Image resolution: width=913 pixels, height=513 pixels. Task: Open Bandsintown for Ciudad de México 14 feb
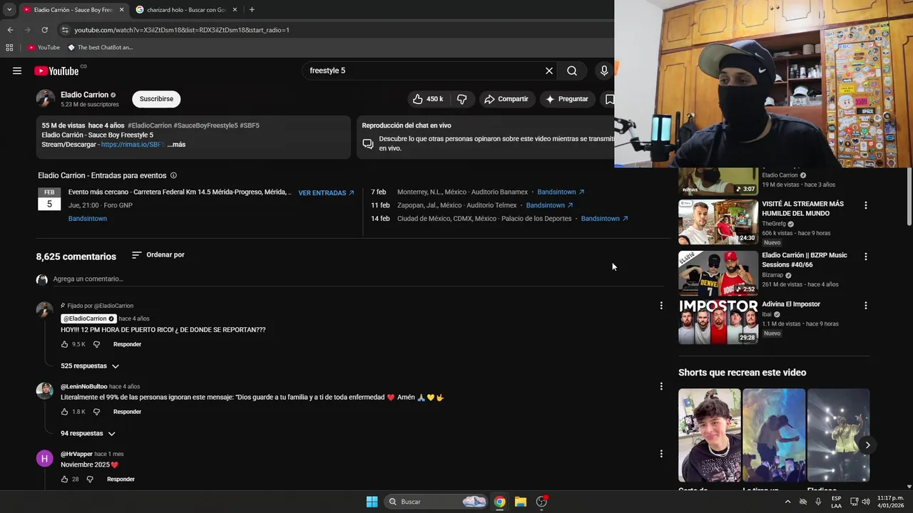coord(604,219)
